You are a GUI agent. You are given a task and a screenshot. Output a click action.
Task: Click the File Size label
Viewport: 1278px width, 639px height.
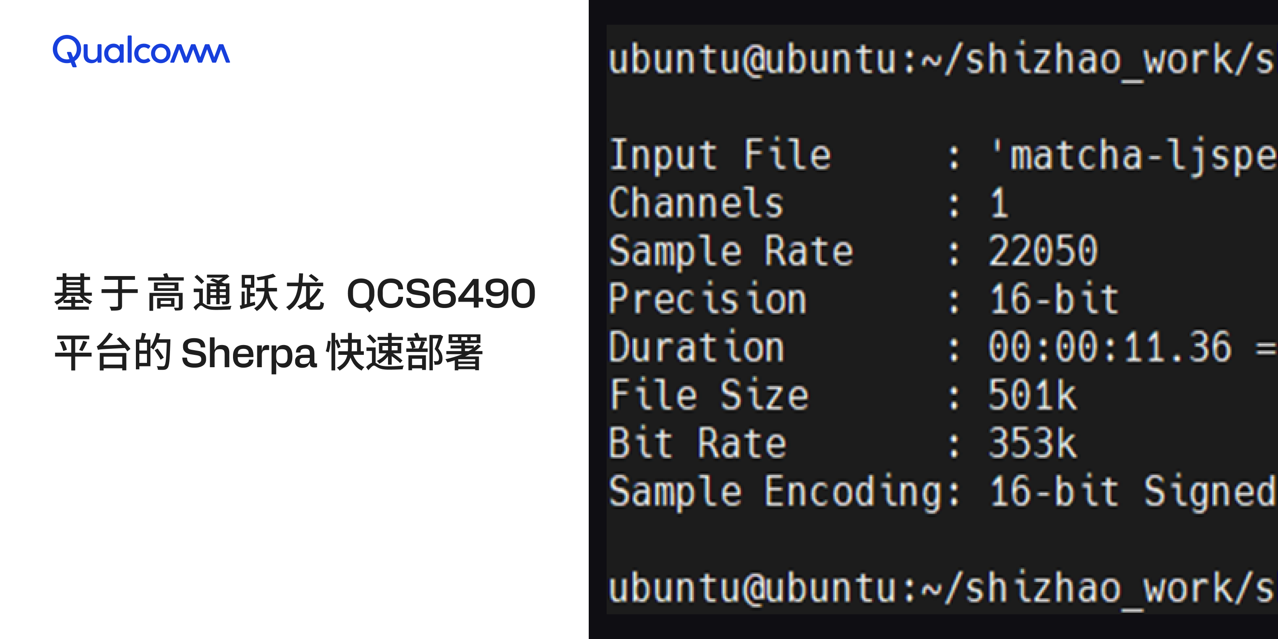coord(709,395)
